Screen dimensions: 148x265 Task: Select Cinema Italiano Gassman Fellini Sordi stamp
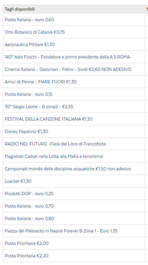tap(68, 70)
